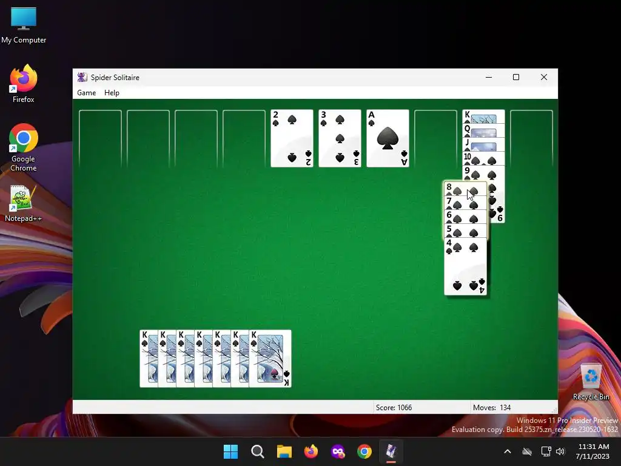Click the last empty column slot

point(531,138)
